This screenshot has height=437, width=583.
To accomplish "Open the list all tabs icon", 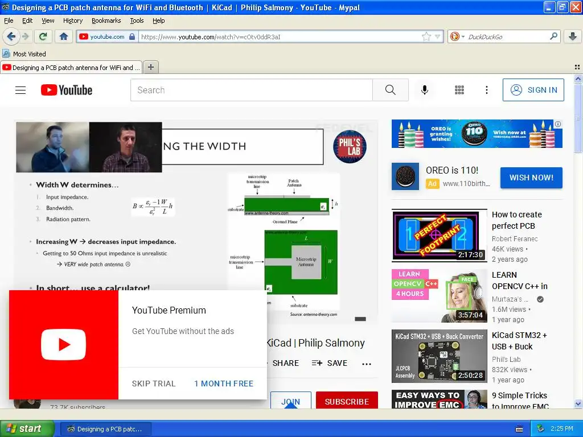I will coord(577,67).
